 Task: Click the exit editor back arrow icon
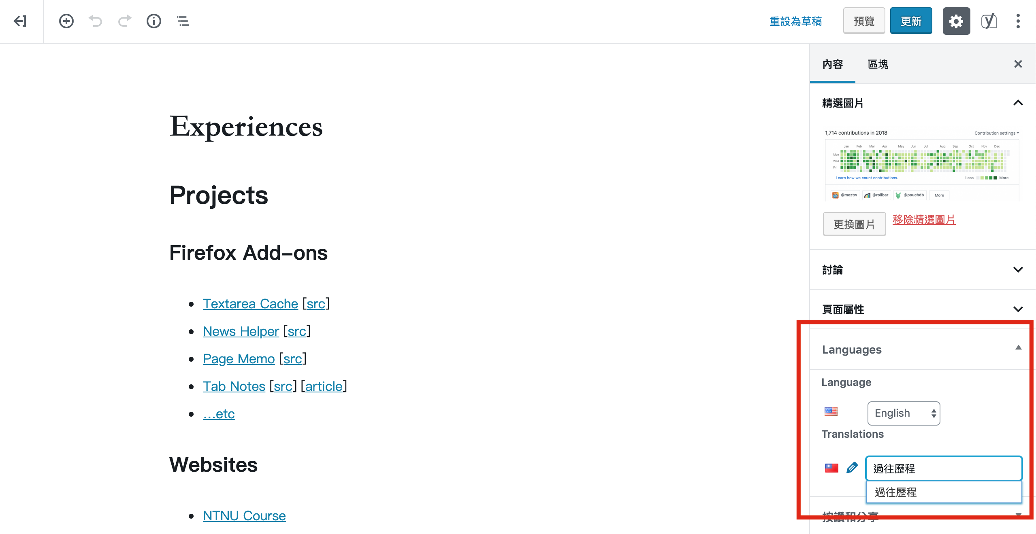[x=20, y=21]
